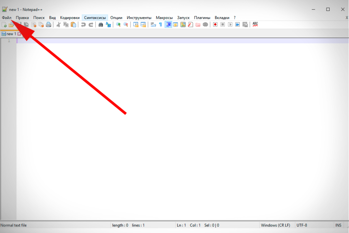349x233 pixels.
Task: Open the Плагины menu
Action: (202, 18)
